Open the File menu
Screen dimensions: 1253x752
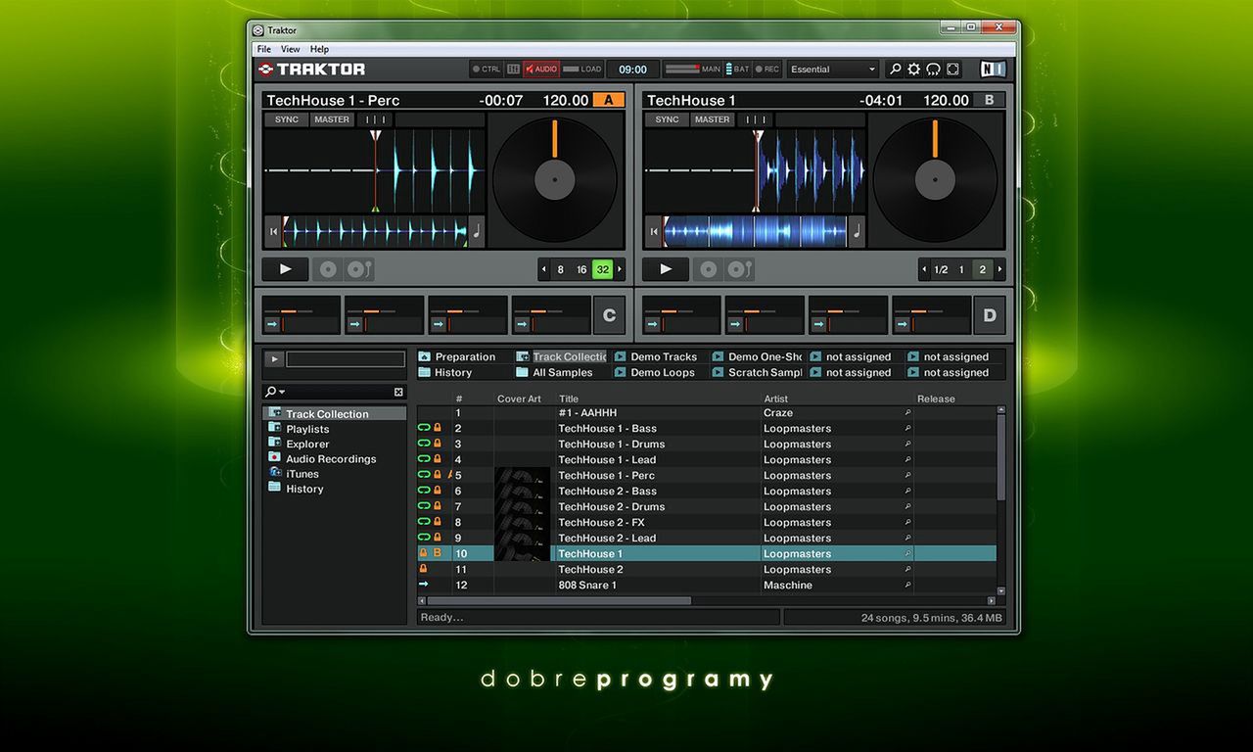click(264, 49)
